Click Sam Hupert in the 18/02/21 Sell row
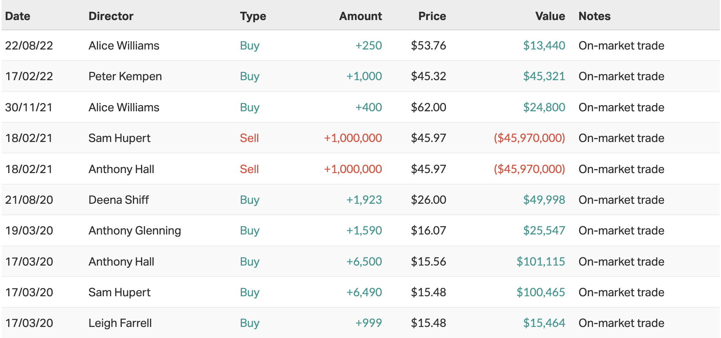Screen dimensions: 721x338 (x=119, y=138)
